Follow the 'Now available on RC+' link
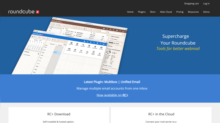Image resolution: width=220 pixels, height=123 pixels. coord(113,95)
